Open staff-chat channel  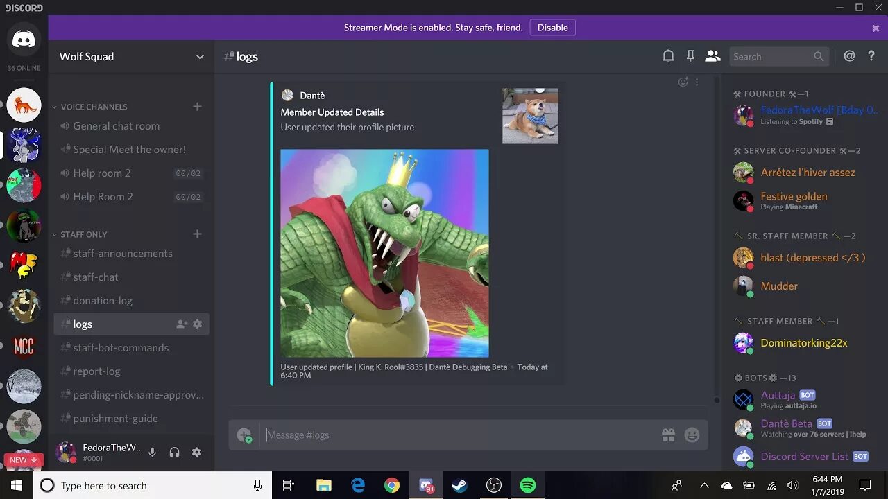131,277
